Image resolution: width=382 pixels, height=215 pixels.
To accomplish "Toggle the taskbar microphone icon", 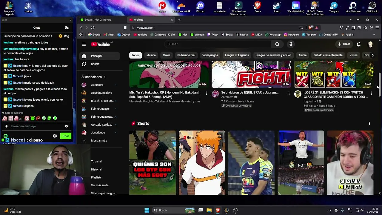I will tap(342, 210).
